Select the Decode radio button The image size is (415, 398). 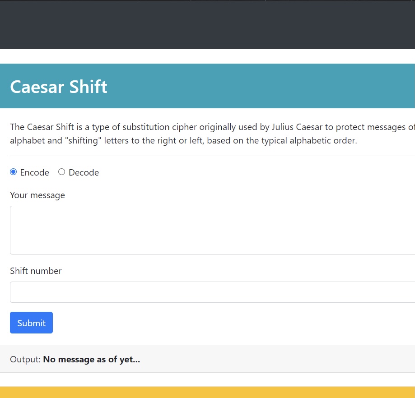pos(62,172)
